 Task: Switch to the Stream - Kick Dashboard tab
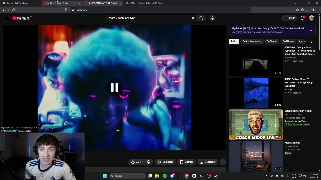(21, 3)
